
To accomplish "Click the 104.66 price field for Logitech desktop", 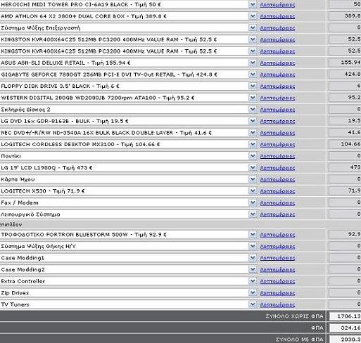I will (345, 144).
